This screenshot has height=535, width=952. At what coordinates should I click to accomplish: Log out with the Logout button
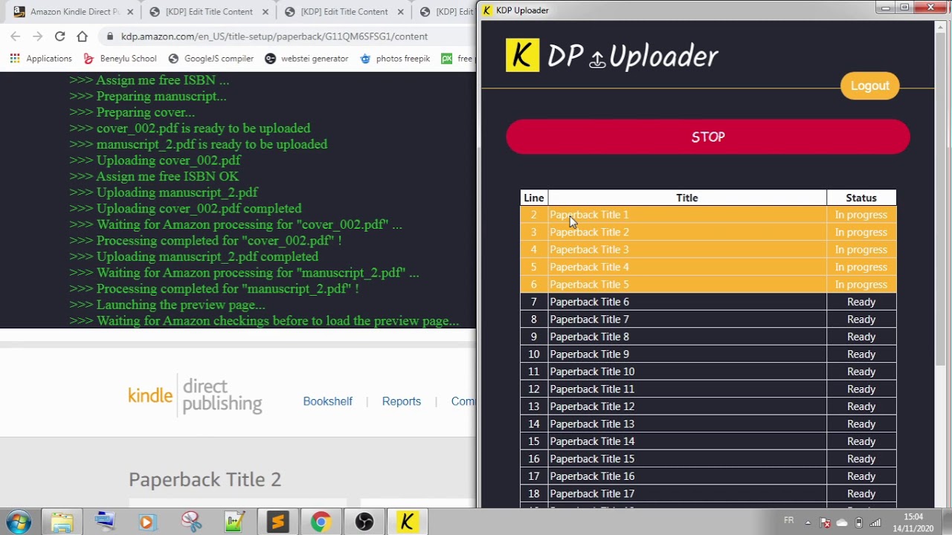point(869,85)
